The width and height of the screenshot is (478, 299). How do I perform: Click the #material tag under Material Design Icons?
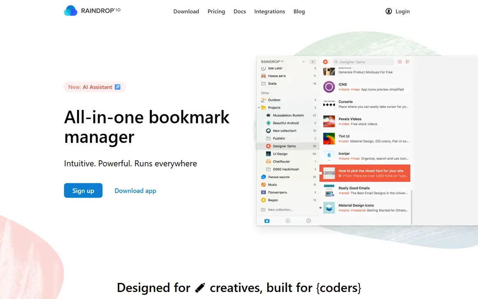coord(358,210)
